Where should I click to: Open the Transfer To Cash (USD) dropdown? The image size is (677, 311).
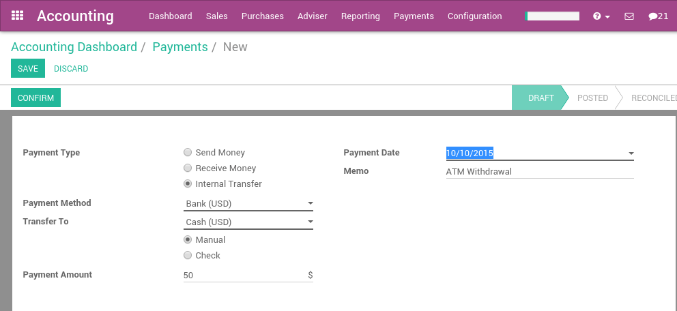point(248,222)
